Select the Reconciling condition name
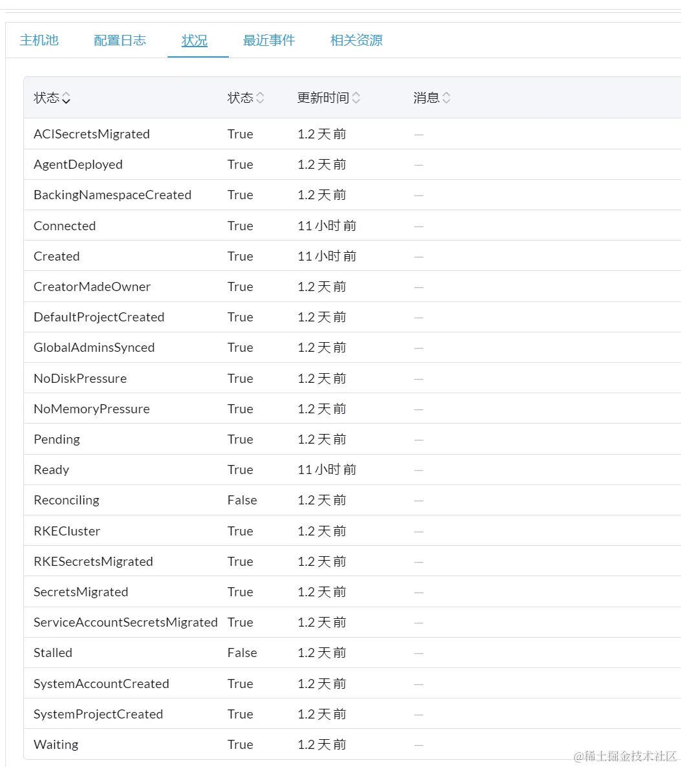681x767 pixels. (67, 500)
